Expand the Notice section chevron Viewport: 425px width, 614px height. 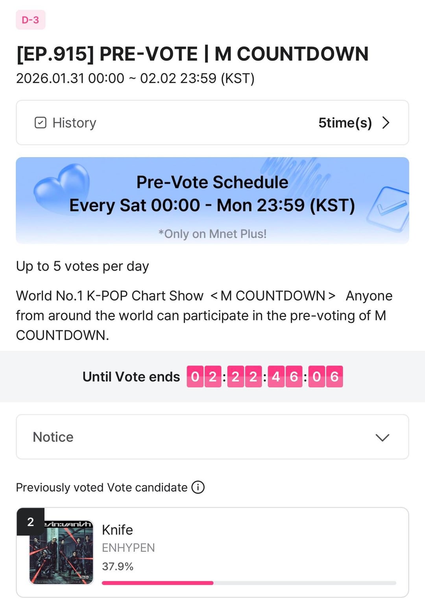point(382,437)
